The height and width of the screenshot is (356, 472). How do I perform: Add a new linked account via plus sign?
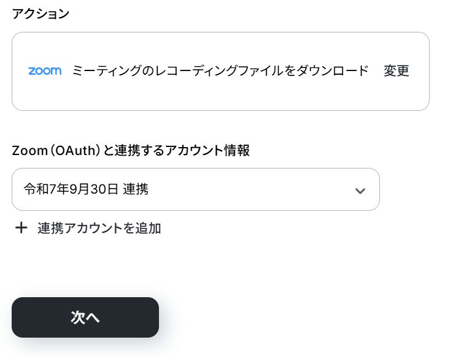[x=21, y=228]
